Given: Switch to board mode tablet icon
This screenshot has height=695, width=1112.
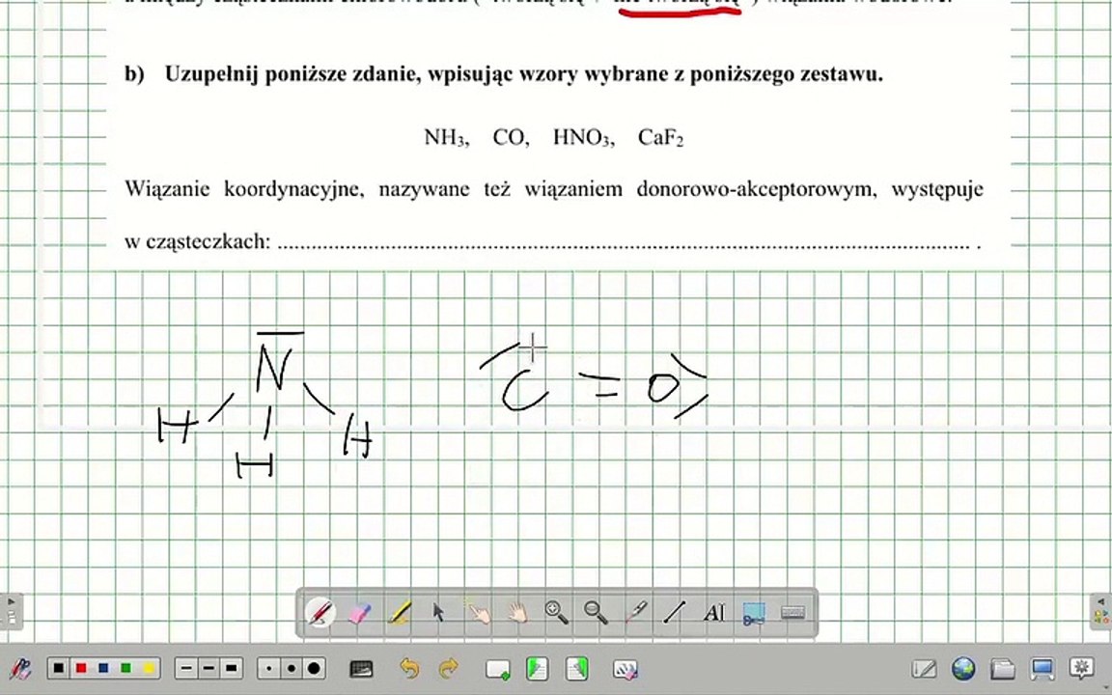Looking at the screenshot, I should tap(924, 669).
